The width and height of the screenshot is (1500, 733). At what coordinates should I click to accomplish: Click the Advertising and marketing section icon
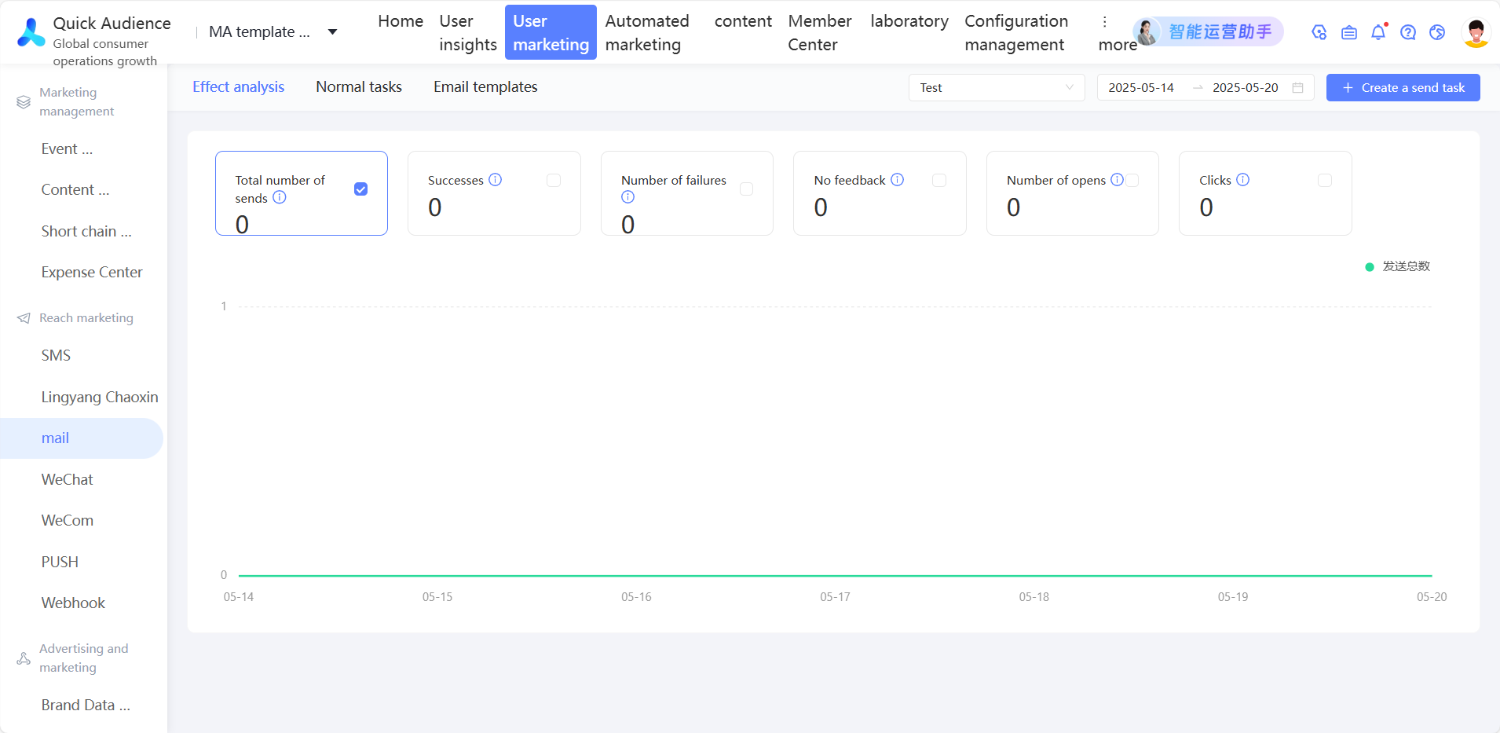[x=24, y=658]
